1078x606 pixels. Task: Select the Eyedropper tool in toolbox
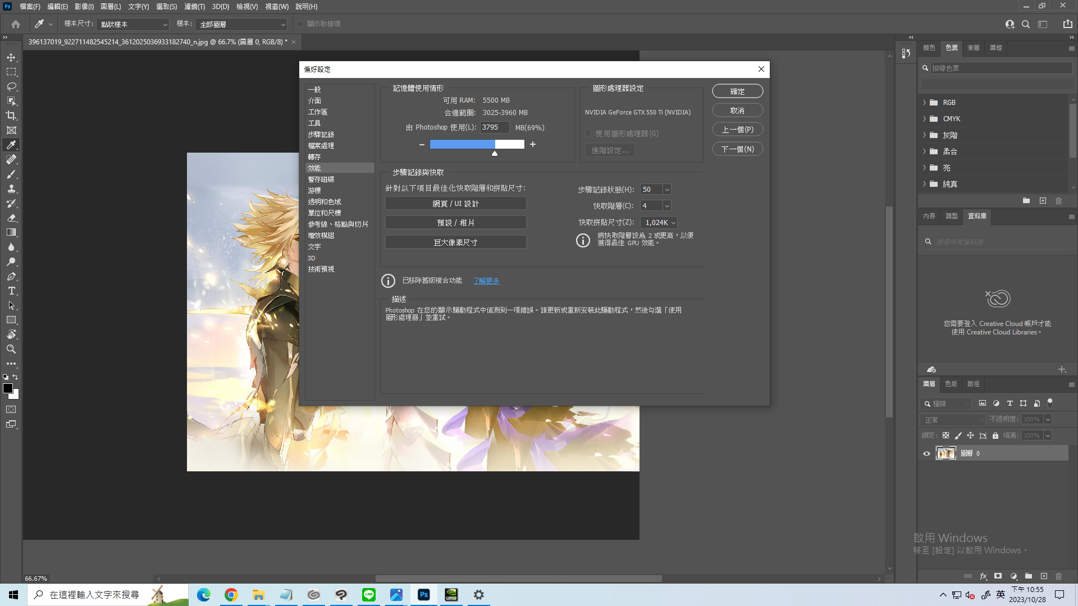[11, 145]
